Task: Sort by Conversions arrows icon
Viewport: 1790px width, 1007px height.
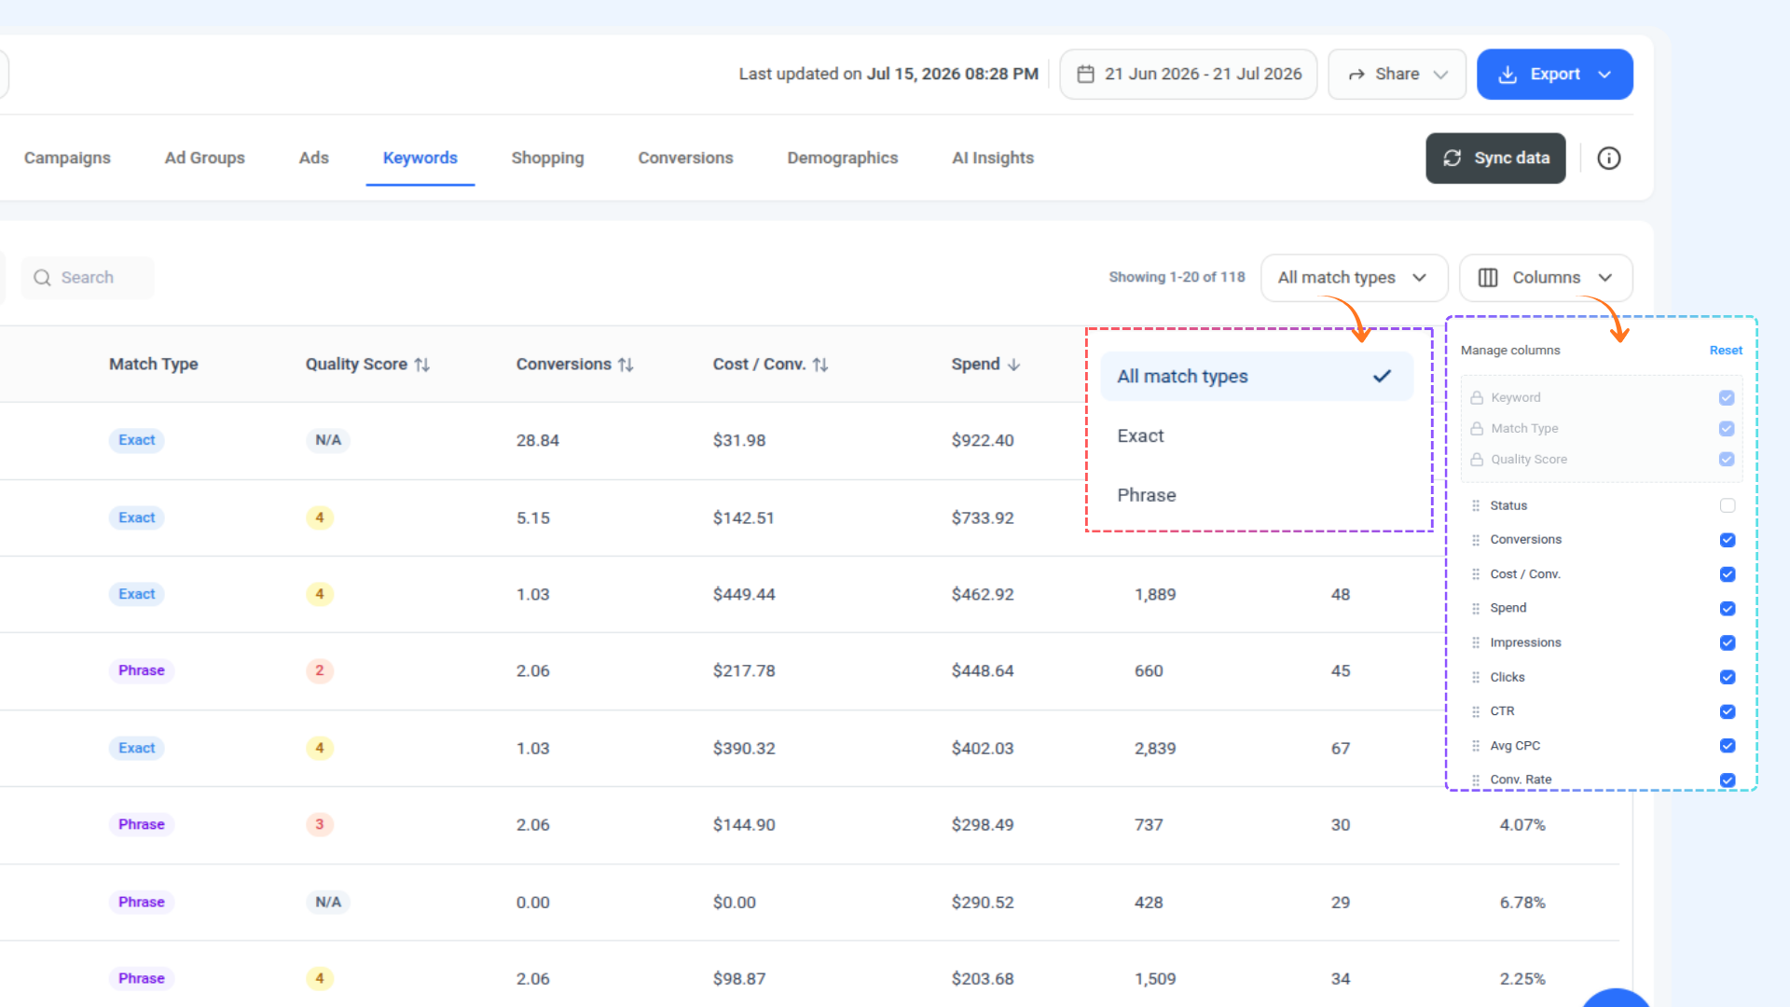Action: pyautogui.click(x=626, y=365)
